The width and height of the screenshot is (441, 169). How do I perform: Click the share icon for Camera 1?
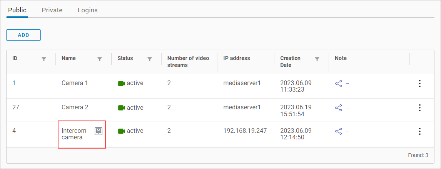tap(339, 84)
